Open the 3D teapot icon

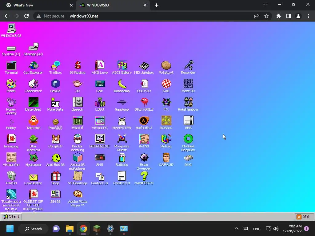(78, 86)
